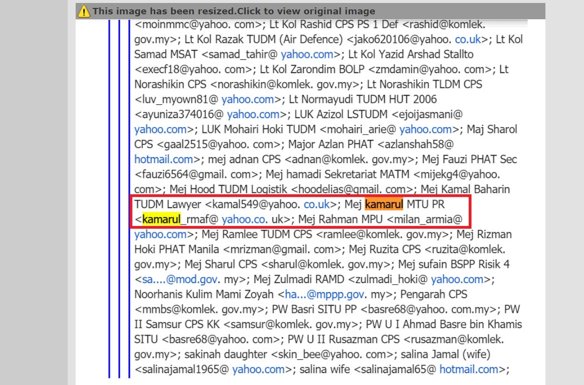This screenshot has height=385, width=584.
Task: Click the yellow warning triangle icon
Action: click(x=84, y=11)
